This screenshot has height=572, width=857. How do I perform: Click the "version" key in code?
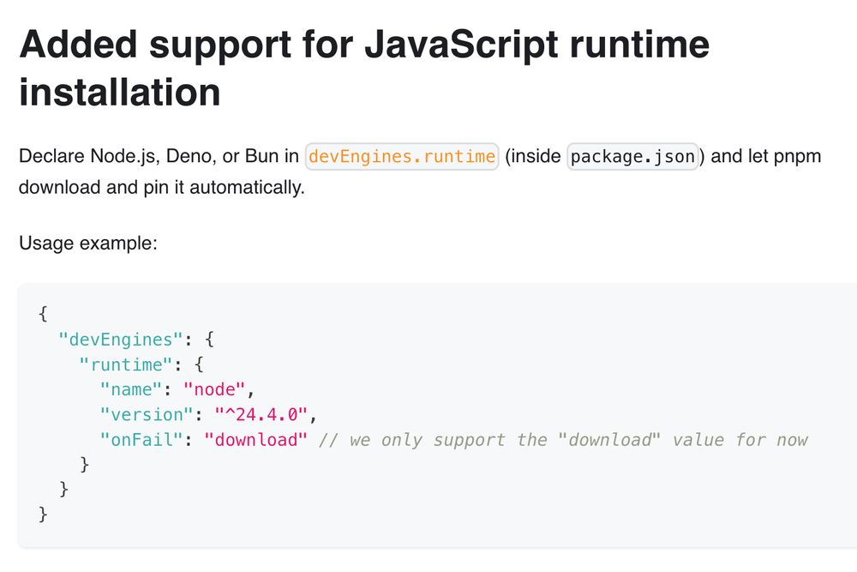click(x=147, y=414)
